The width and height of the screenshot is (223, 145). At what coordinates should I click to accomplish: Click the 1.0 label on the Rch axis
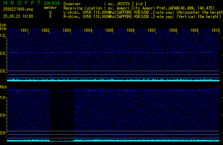click(2, 98)
